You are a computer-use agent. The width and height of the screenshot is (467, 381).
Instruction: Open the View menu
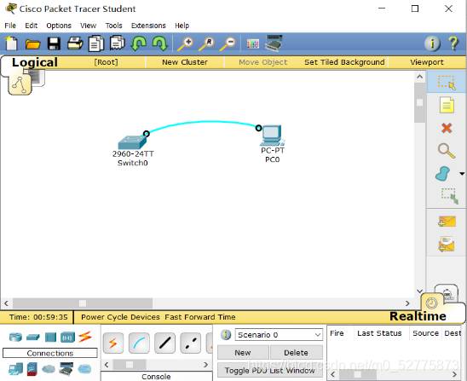(x=88, y=26)
